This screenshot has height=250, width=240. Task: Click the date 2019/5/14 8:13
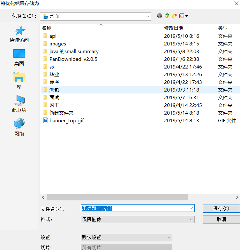182,121
